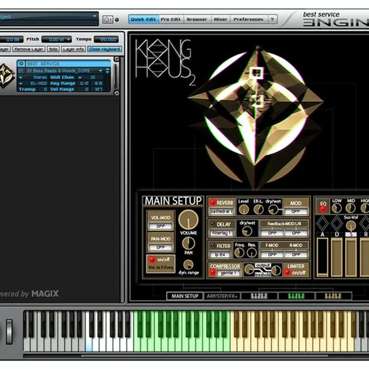
Task: Open the project selector dropdown arrow
Action: (x=94, y=16)
